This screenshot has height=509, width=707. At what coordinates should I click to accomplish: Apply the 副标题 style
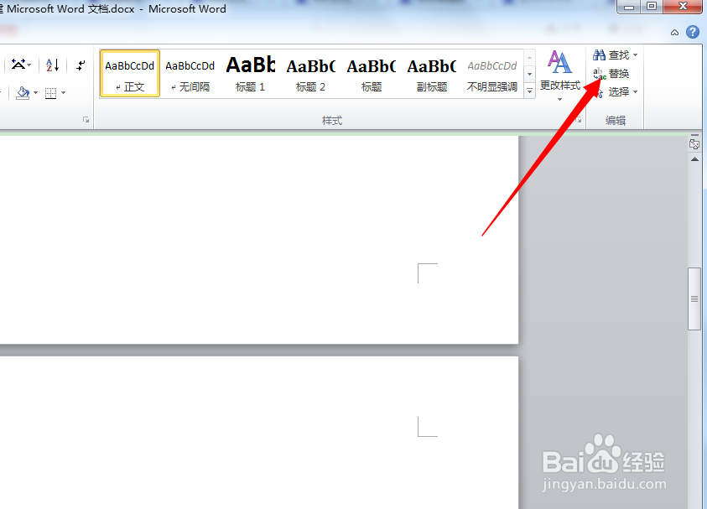[431, 73]
